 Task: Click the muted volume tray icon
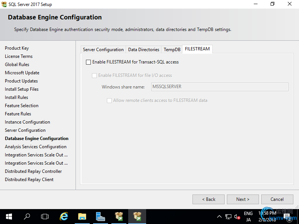tap(237, 217)
